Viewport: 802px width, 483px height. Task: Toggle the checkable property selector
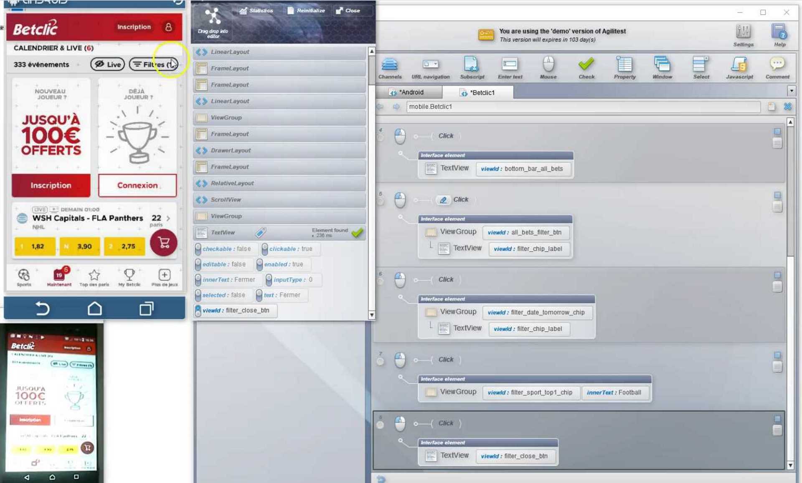198,249
